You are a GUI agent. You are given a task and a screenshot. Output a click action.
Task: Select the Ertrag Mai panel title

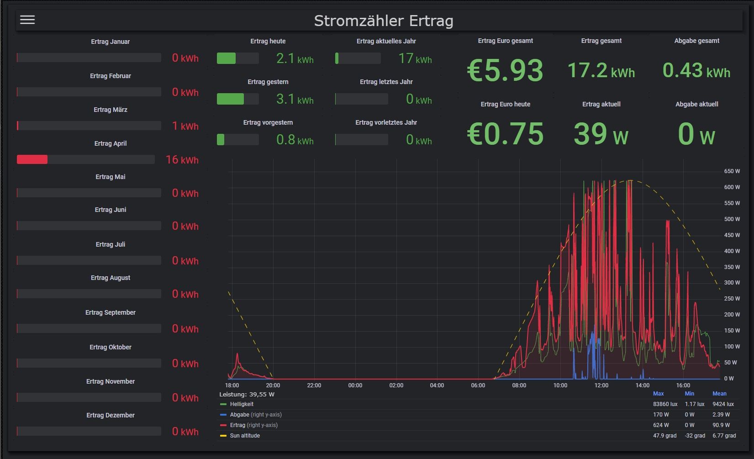point(111,177)
